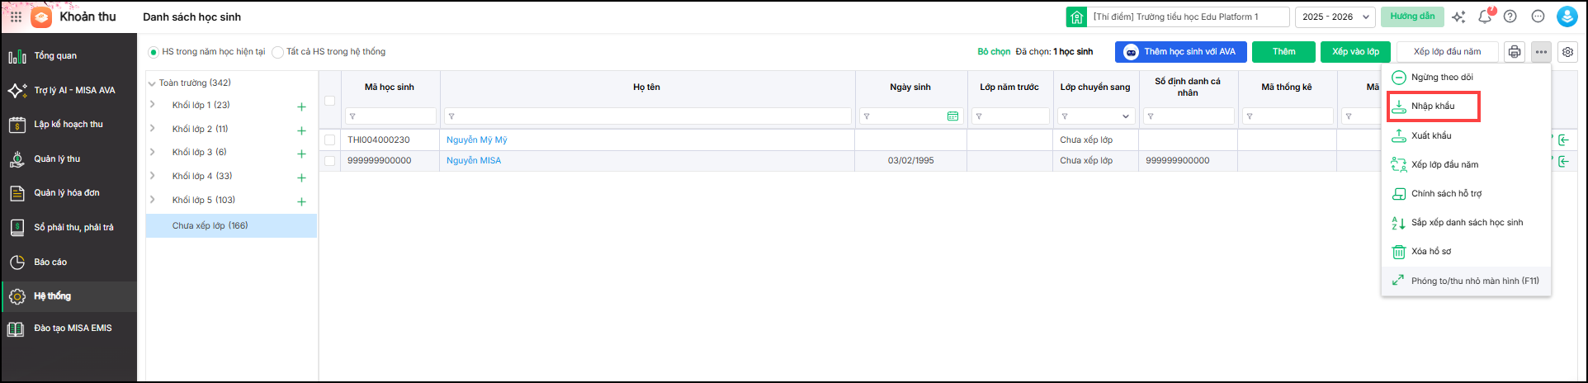1588x383 pixels.
Task: Open the Ngày sinh calendar picker icon
Action: pos(952,116)
